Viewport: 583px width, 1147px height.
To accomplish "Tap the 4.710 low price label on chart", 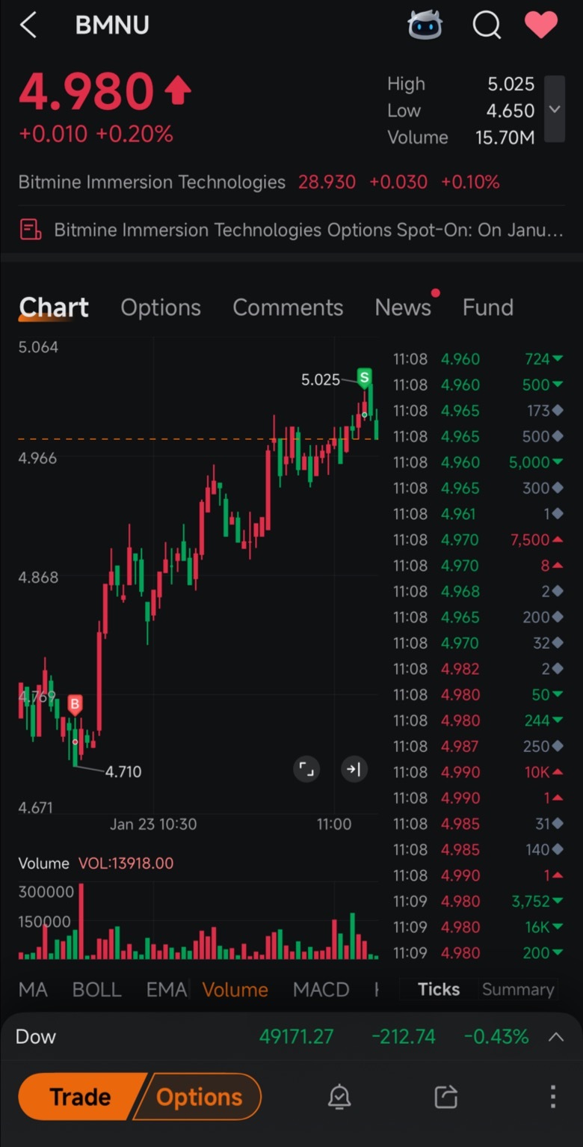I will pos(123,771).
